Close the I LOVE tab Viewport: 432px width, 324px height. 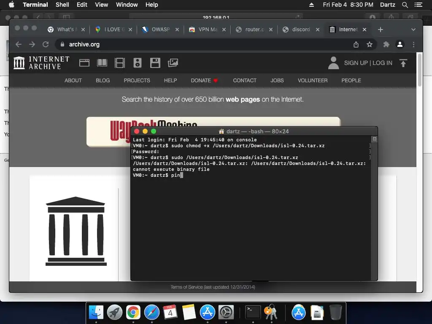130,30
